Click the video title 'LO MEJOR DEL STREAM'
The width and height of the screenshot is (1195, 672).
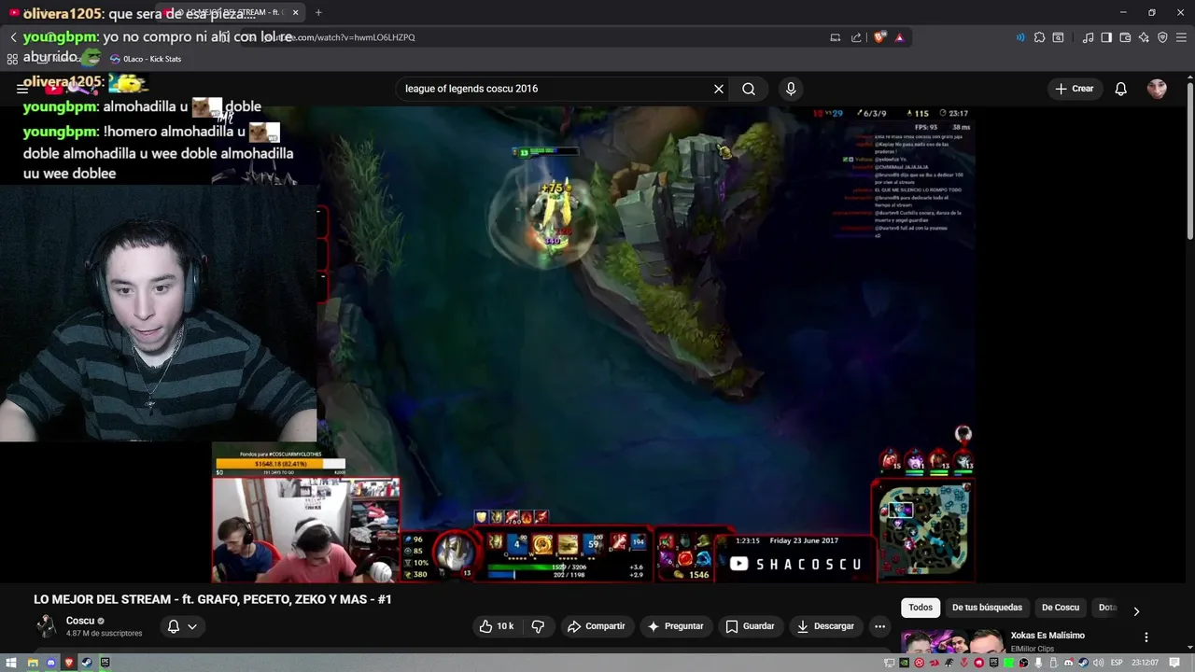click(213, 599)
